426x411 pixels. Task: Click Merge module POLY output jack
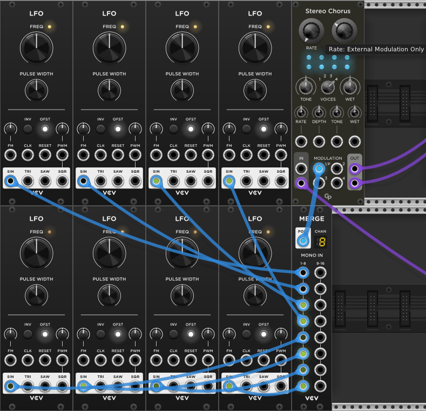[303, 241]
